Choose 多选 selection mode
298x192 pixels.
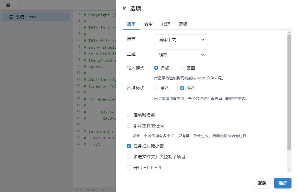(182, 88)
